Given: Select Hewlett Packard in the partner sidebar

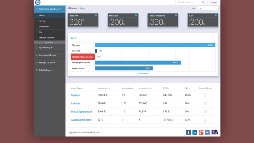Looking at the screenshot, I should (49, 38).
